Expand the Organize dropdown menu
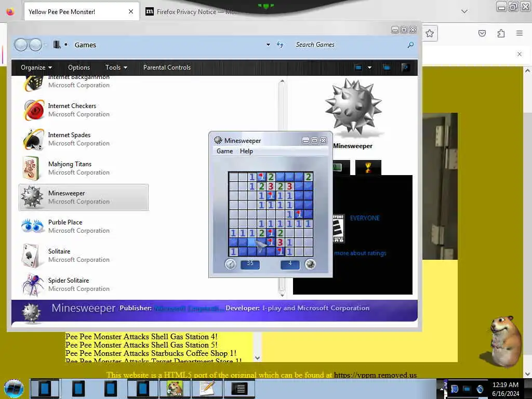This screenshot has width=532, height=399. 36,68
